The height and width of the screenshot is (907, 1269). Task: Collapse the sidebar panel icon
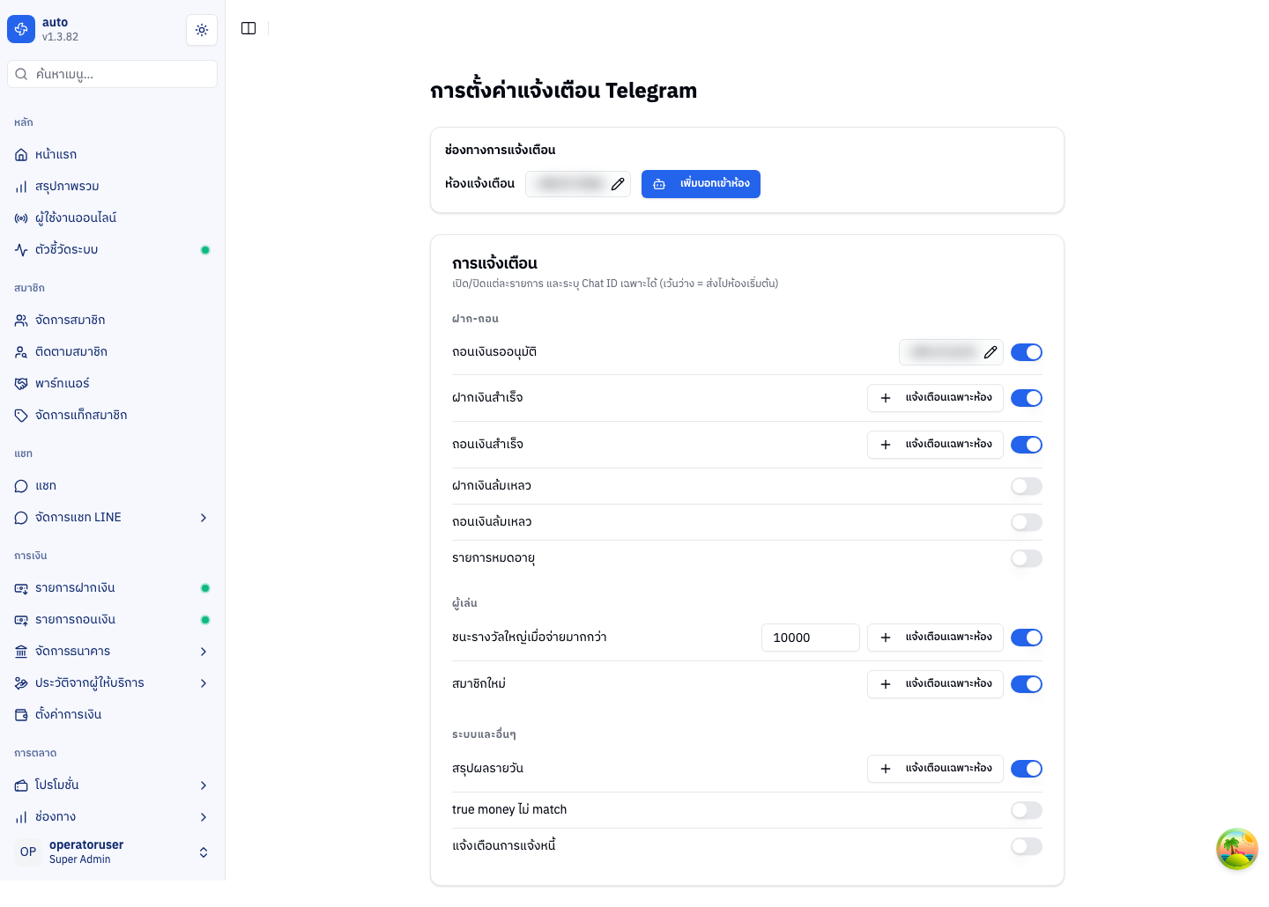pyautogui.click(x=249, y=28)
